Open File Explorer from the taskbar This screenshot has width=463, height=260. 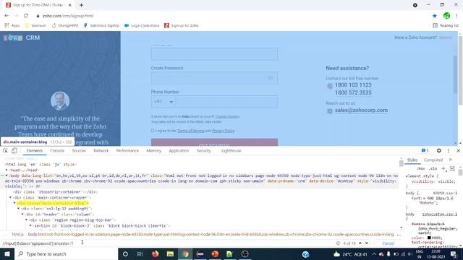tap(170, 253)
